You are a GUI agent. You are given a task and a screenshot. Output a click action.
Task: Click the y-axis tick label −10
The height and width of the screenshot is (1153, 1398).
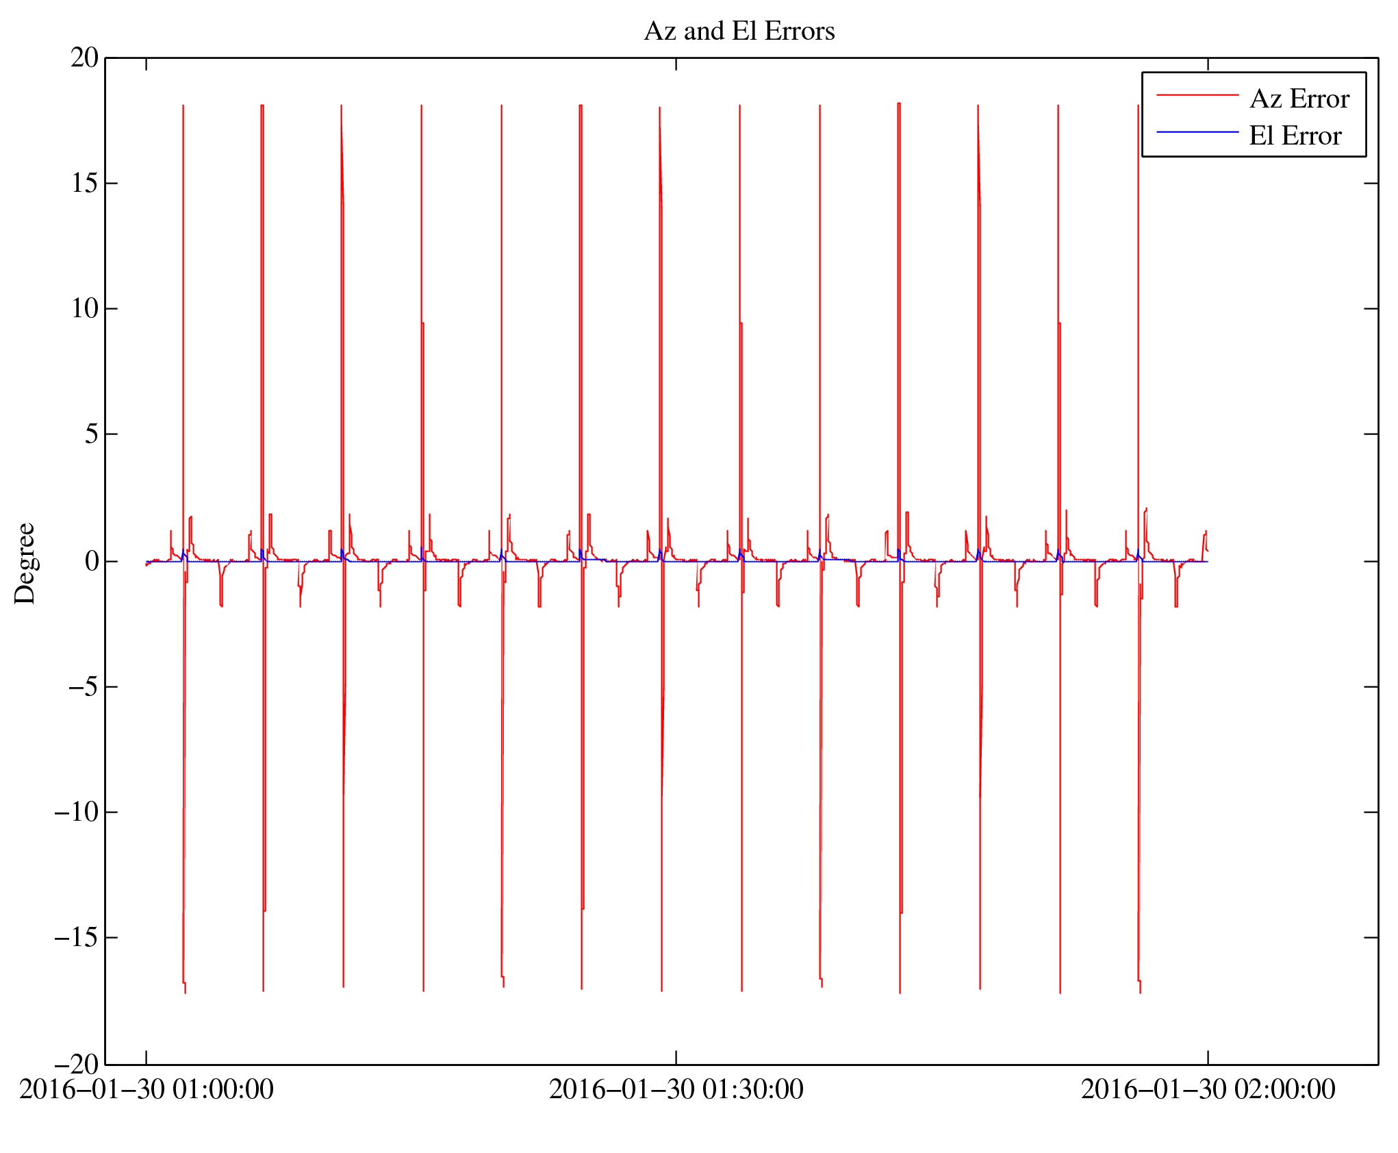tap(77, 813)
